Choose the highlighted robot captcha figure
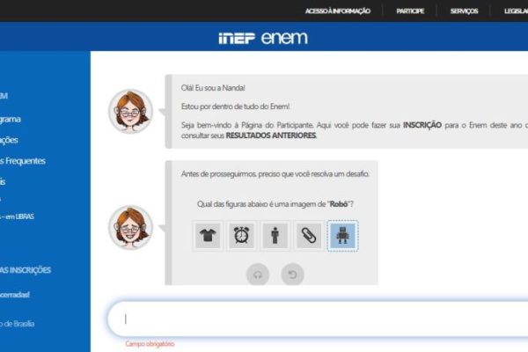This screenshot has height=352, width=528. tap(342, 236)
